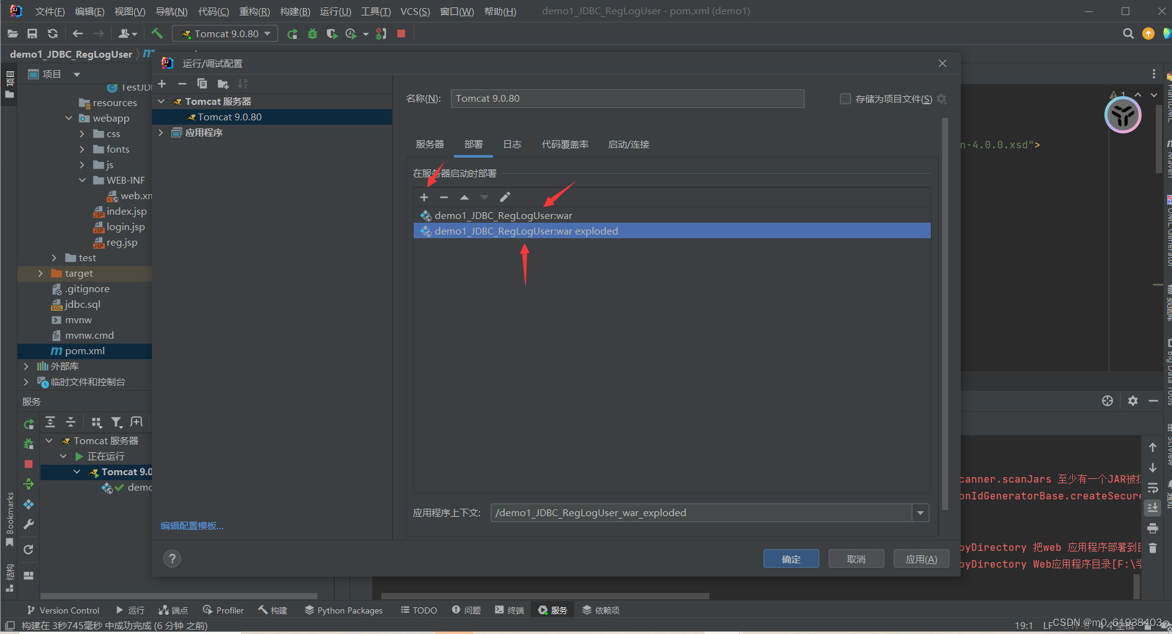
Task: Toggle the store as project file checkbox
Action: [845, 99]
